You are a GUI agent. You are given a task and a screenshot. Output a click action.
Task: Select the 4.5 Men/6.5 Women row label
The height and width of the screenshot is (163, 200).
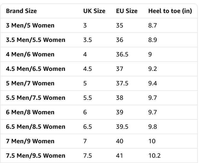(x=36, y=69)
